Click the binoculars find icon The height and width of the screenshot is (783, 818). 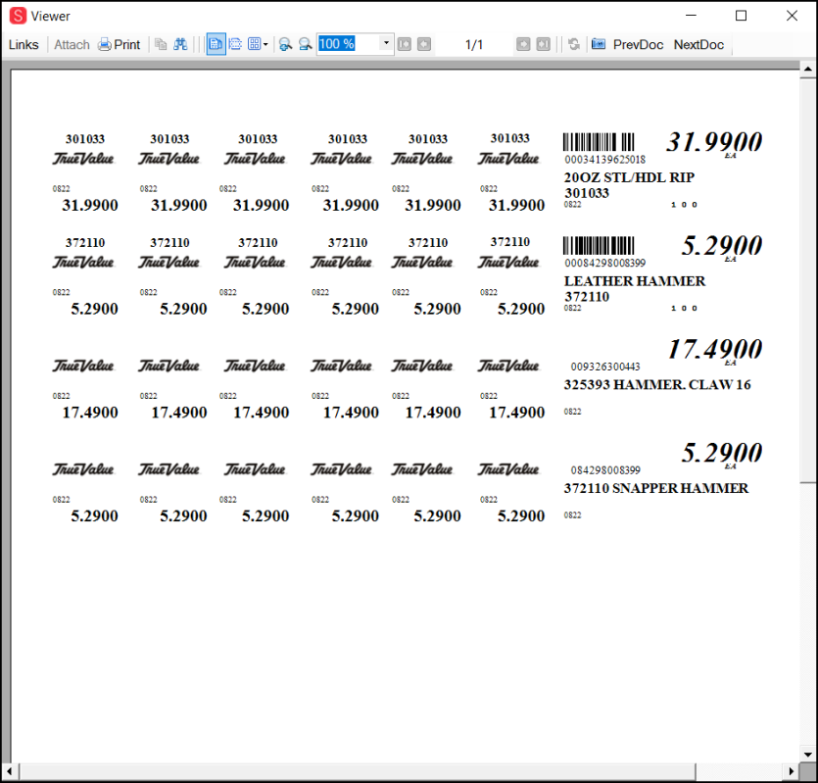[180, 44]
